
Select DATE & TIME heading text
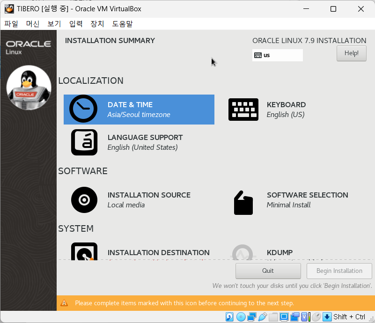pyautogui.click(x=130, y=105)
